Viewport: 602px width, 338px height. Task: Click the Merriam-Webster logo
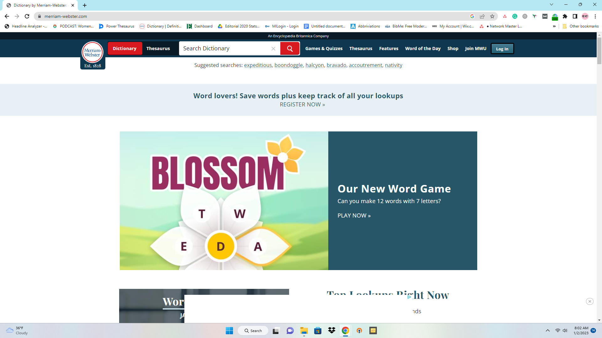92,53
